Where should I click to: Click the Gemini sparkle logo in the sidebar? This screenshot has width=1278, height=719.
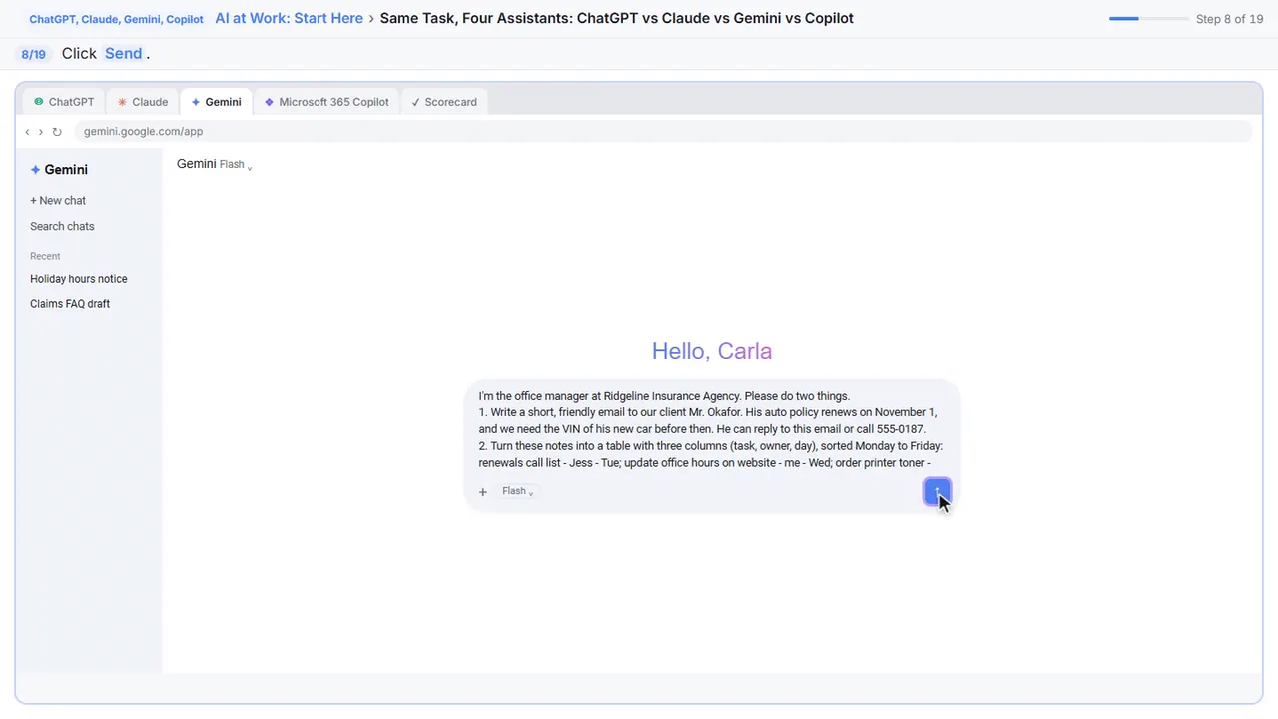pyautogui.click(x=35, y=170)
